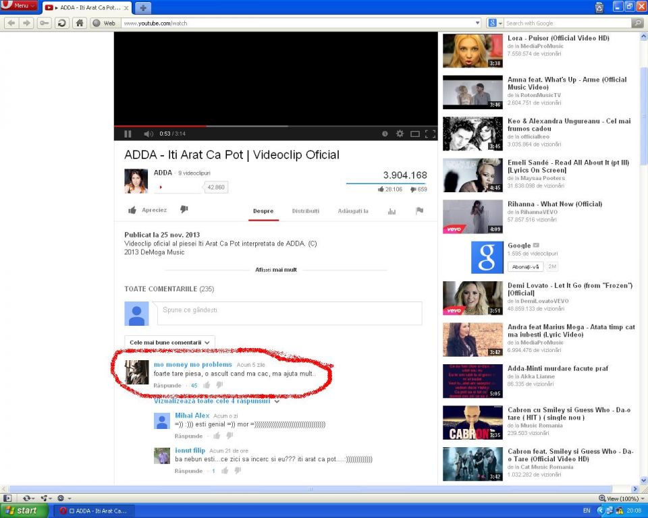Open the ADDA channel avatar image

[x=136, y=181]
